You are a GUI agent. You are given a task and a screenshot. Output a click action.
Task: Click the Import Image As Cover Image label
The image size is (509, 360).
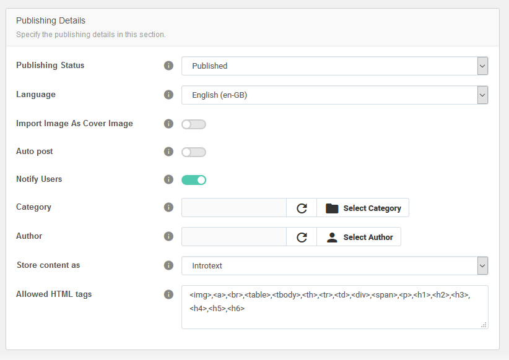click(x=74, y=124)
